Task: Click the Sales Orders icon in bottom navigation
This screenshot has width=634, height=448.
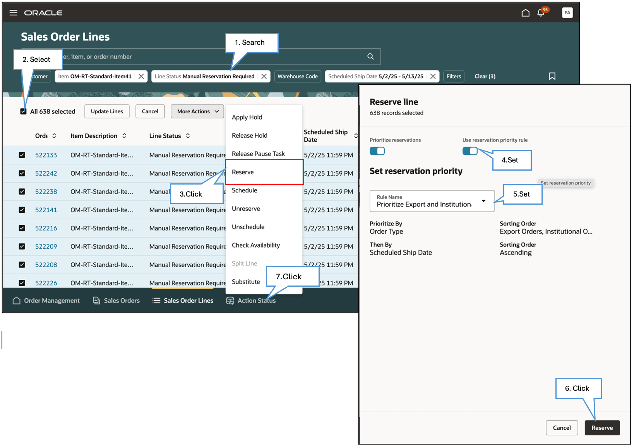Action: coord(96,300)
